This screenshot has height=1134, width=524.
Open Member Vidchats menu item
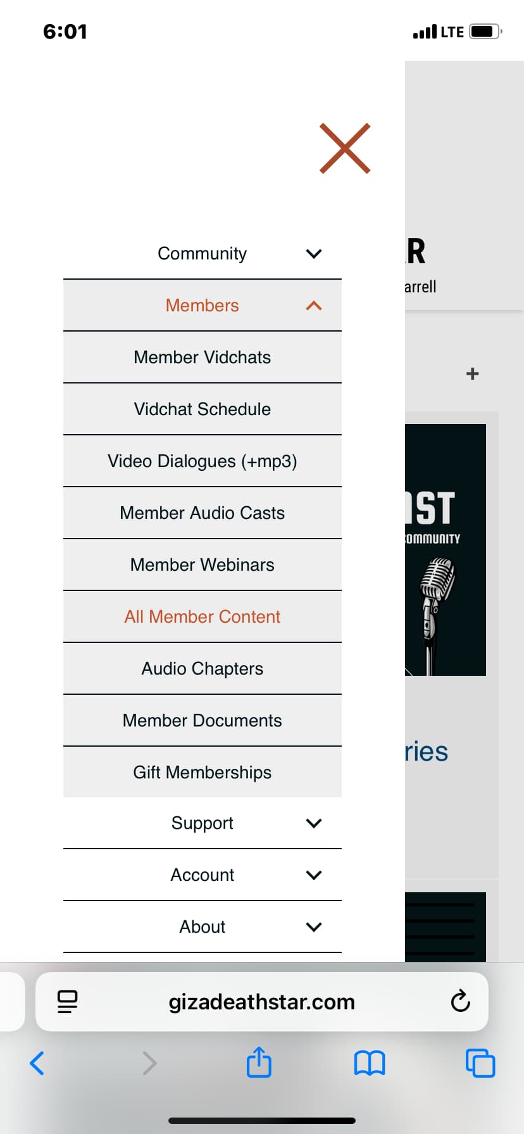(x=202, y=358)
